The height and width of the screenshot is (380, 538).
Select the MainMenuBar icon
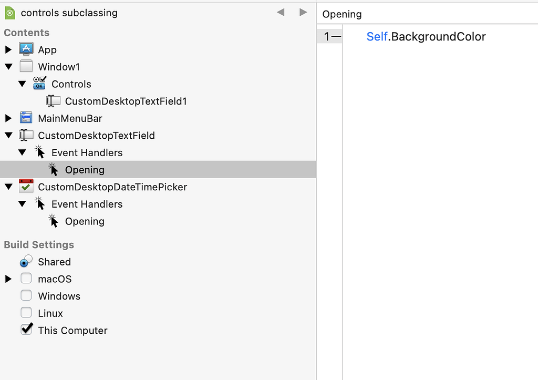(26, 118)
